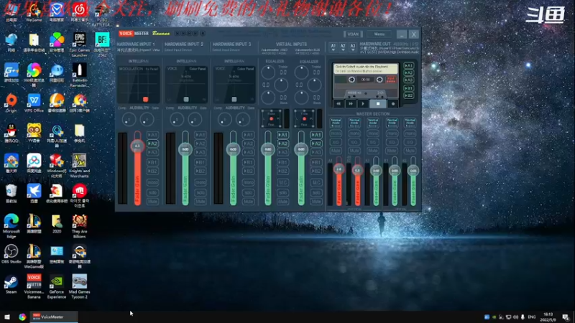Open the colorful browser icon in taskbar

(x=22, y=317)
